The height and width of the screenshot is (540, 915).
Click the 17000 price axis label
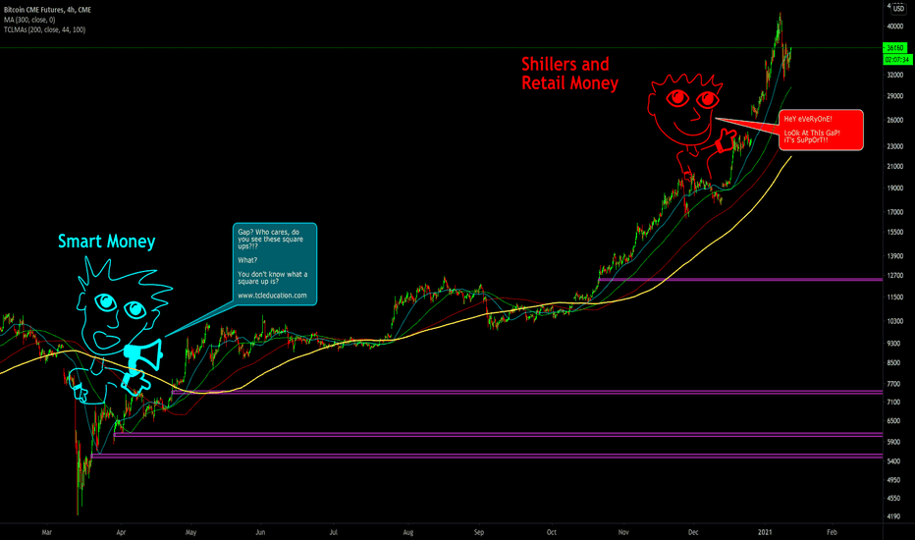(894, 212)
